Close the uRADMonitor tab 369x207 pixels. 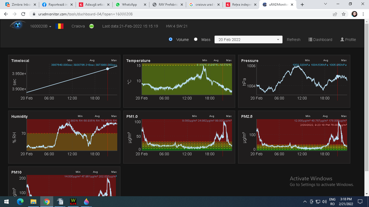pyautogui.click(x=292, y=5)
